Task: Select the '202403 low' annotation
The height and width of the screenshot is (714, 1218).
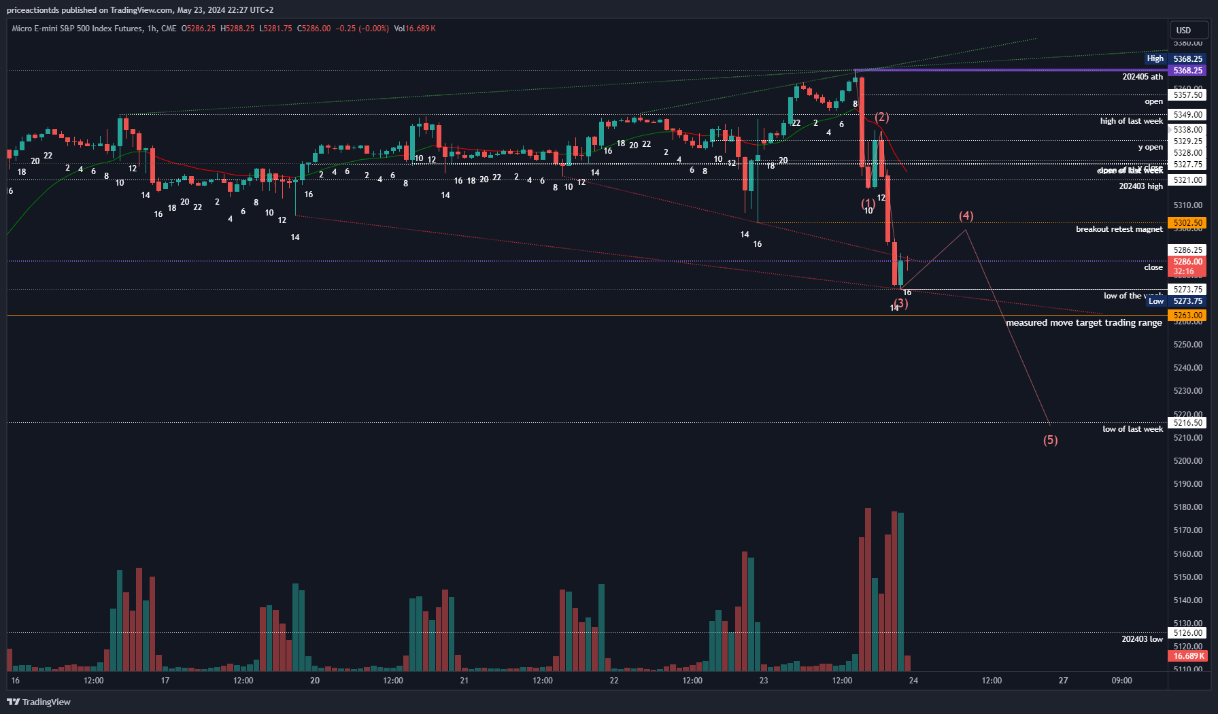Action: click(1143, 639)
